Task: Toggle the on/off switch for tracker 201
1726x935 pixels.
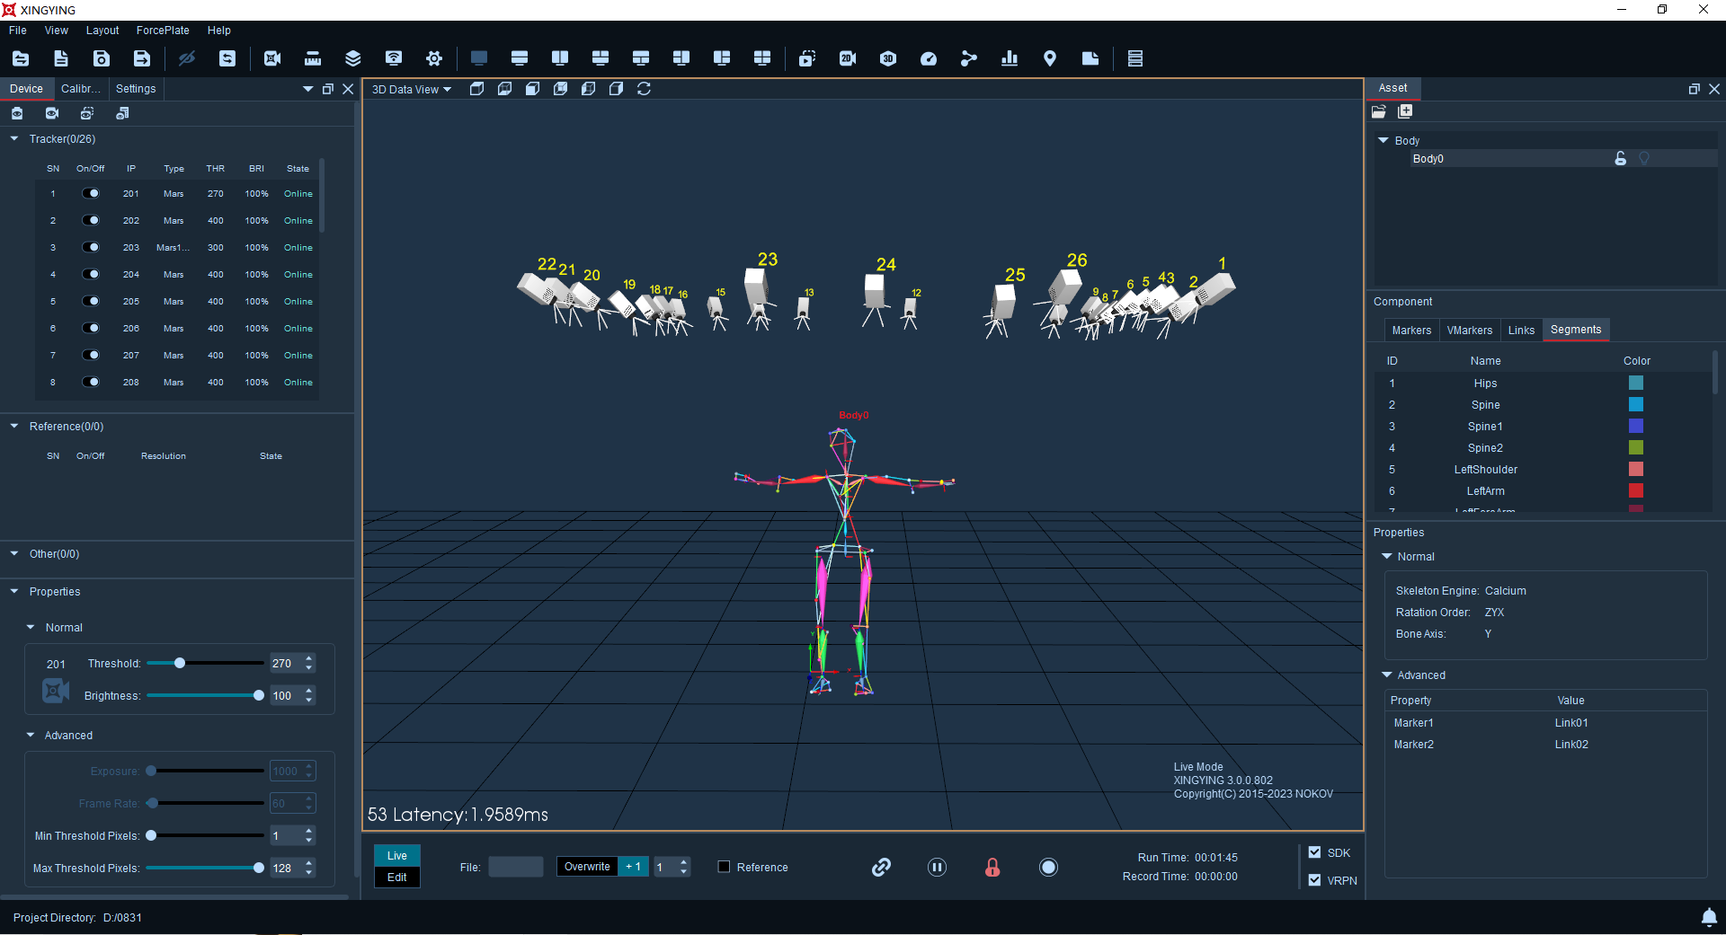Action: 91,193
